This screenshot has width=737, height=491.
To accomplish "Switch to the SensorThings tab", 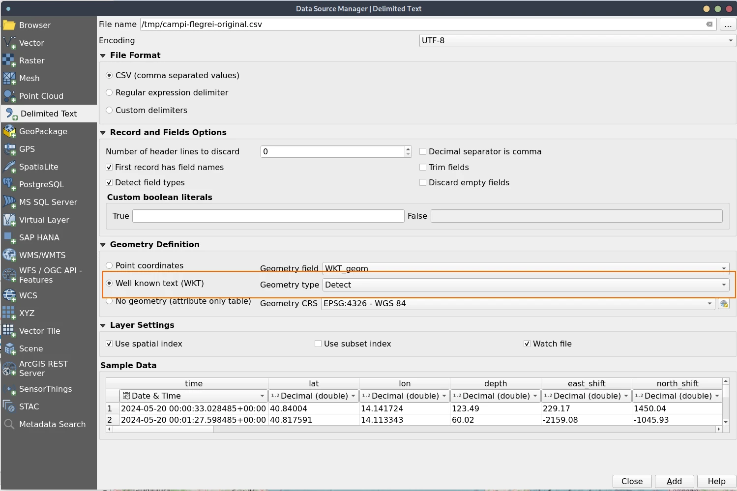I will (49, 389).
